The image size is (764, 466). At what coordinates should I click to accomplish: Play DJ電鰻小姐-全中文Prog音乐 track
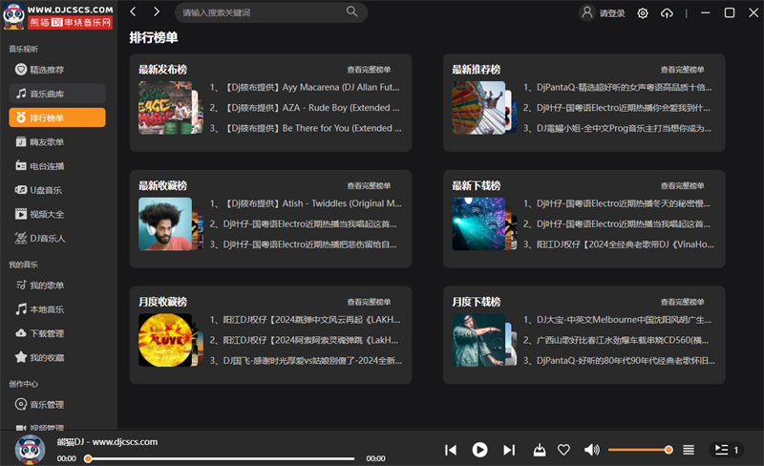[617, 128]
